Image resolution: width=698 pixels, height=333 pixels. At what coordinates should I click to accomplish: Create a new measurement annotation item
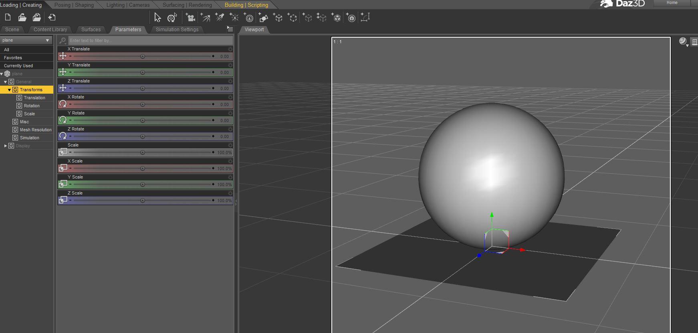pos(365,17)
